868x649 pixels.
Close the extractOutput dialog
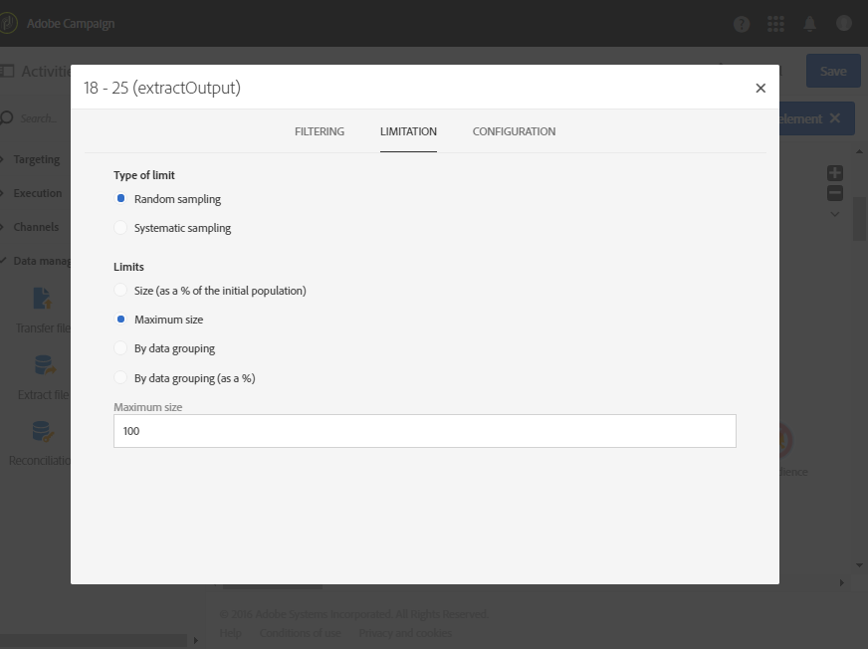pos(760,88)
